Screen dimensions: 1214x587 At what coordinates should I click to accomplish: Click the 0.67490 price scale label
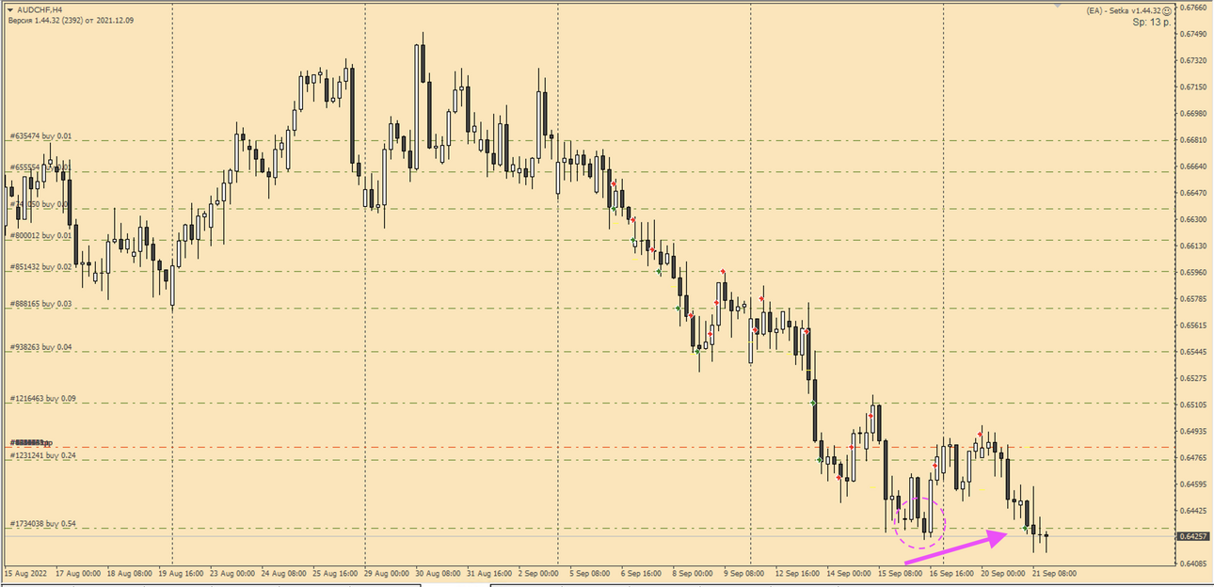coord(1193,34)
